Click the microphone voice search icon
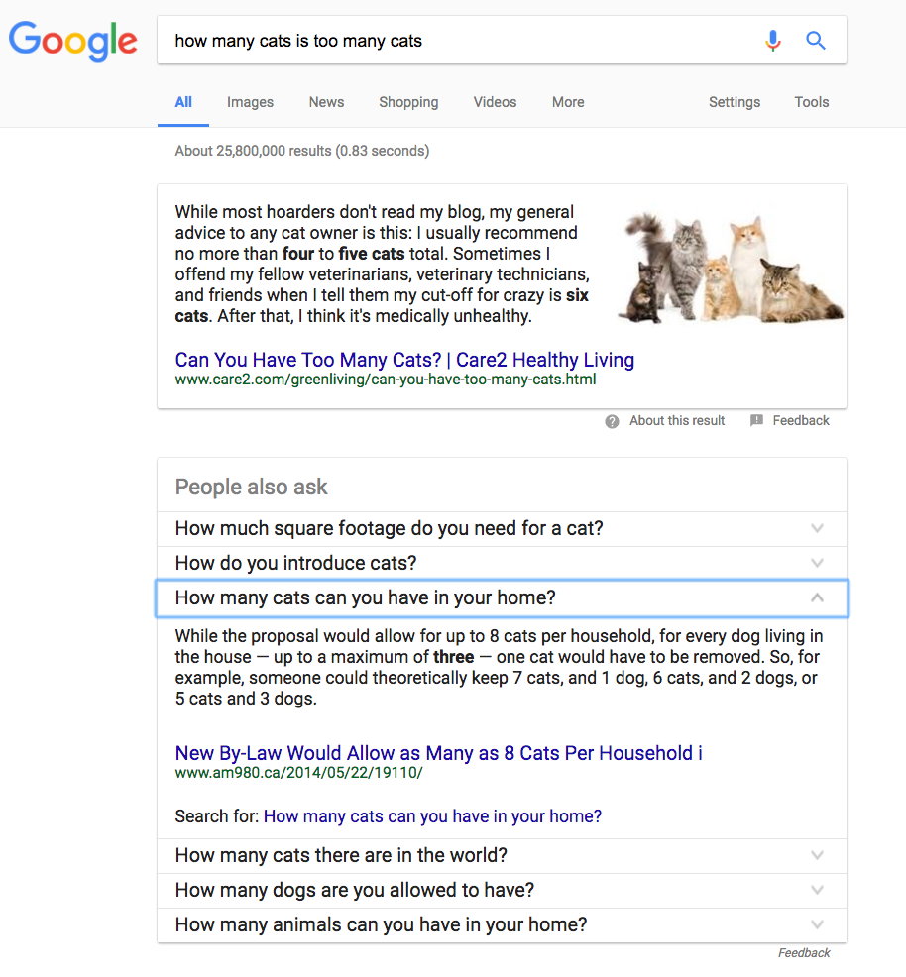Image resolution: width=906 pixels, height=977 pixels. [x=773, y=41]
